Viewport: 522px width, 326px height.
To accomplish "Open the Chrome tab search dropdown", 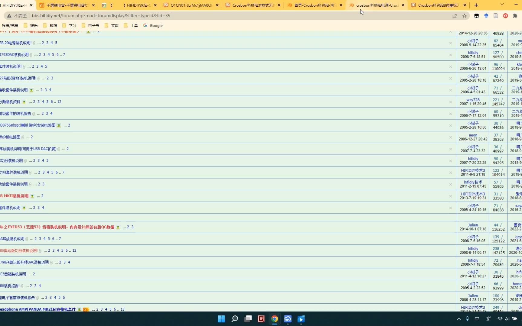I will coord(502,5).
